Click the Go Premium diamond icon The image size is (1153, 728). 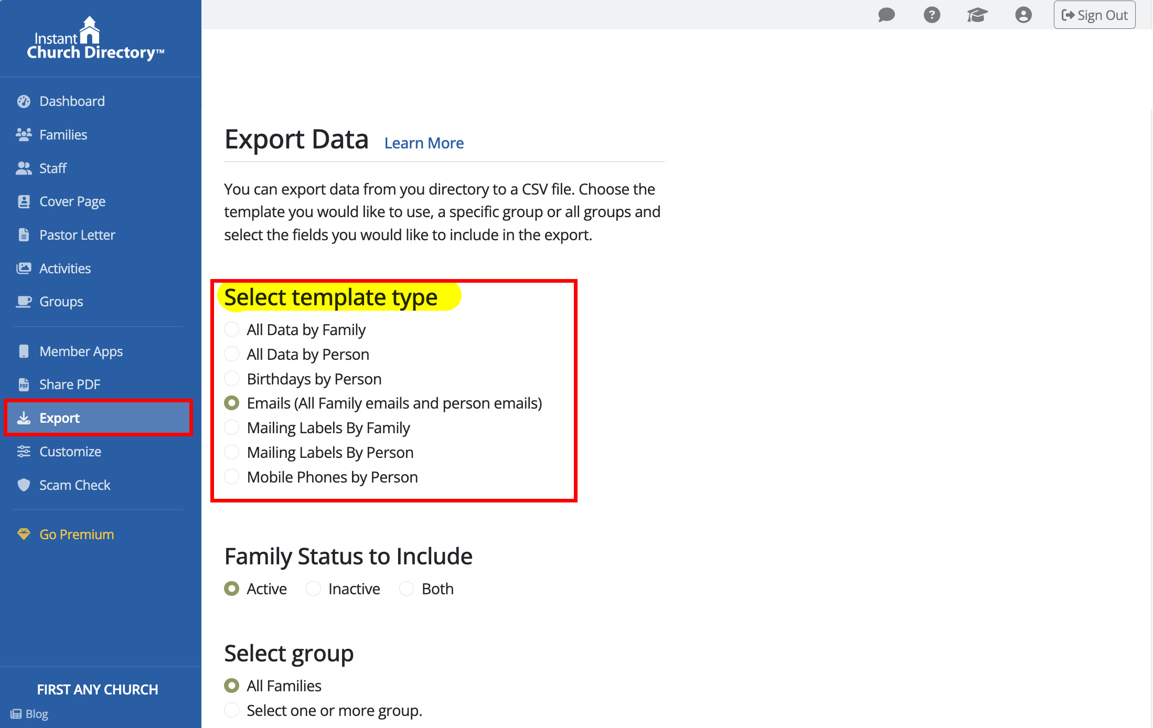(24, 534)
